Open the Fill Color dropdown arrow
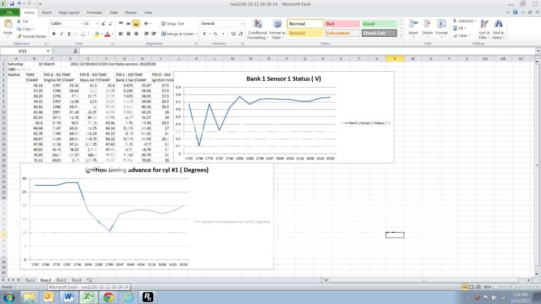 tap(101, 34)
